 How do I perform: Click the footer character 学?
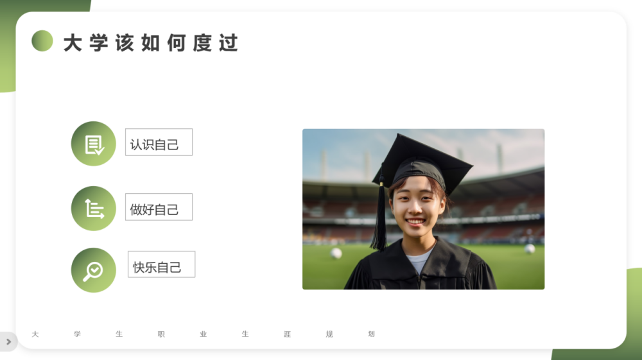pos(78,334)
